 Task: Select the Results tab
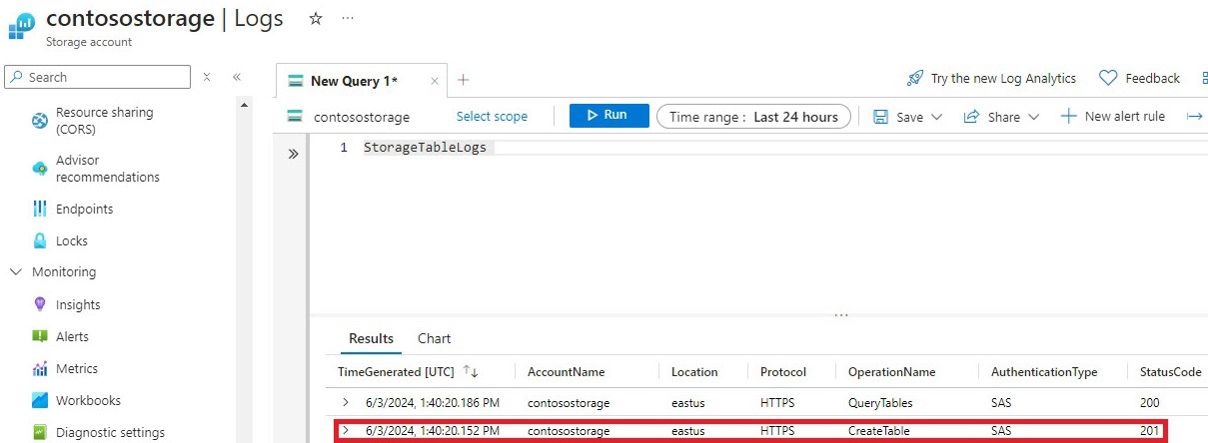tap(371, 338)
